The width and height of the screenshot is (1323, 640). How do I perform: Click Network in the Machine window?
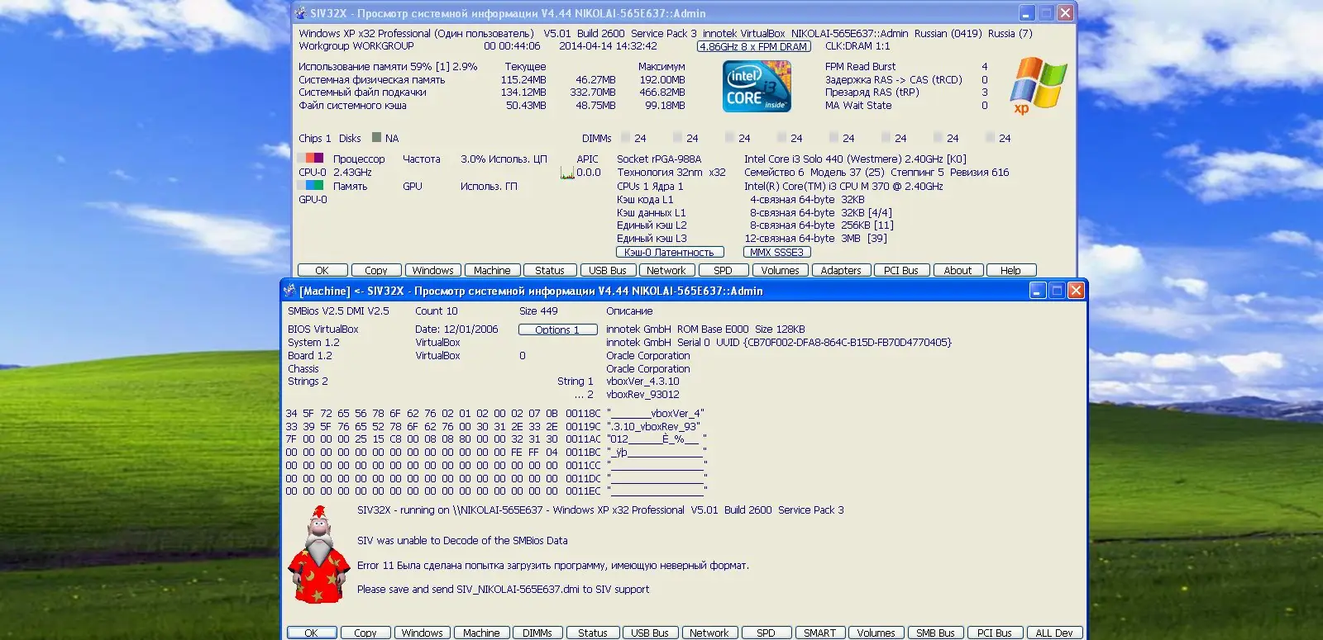pos(709,633)
